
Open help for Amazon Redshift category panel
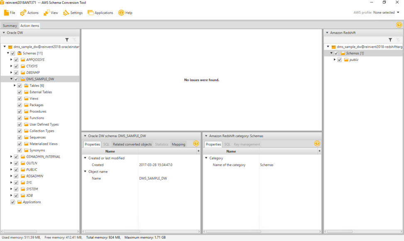tap(317, 144)
